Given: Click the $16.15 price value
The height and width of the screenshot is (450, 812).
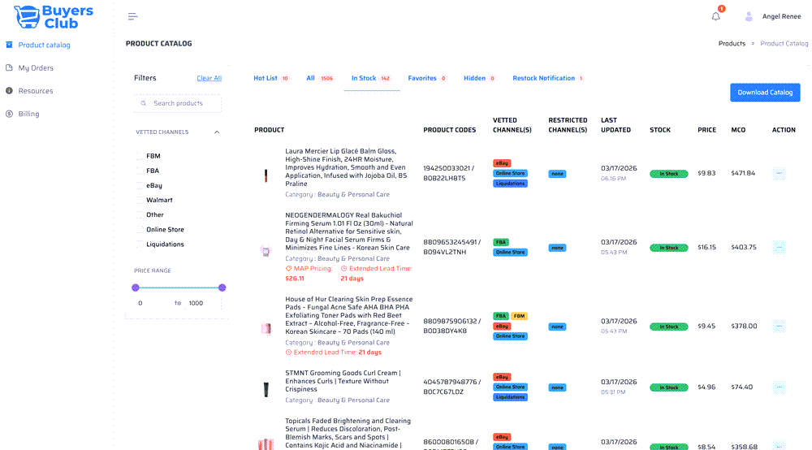Looking at the screenshot, I should tap(707, 248).
